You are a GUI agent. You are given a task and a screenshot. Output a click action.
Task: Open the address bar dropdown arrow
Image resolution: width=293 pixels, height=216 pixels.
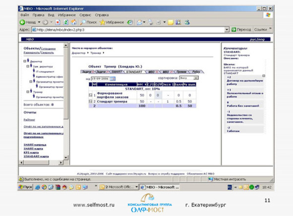click(227, 30)
